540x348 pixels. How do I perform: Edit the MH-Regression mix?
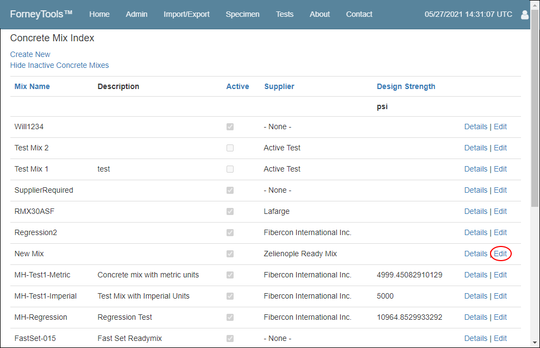tap(500, 318)
